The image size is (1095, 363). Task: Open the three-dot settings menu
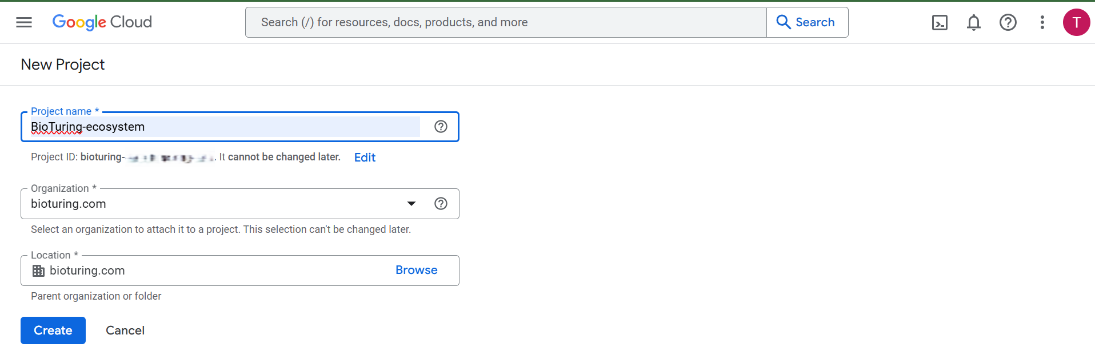click(1042, 22)
